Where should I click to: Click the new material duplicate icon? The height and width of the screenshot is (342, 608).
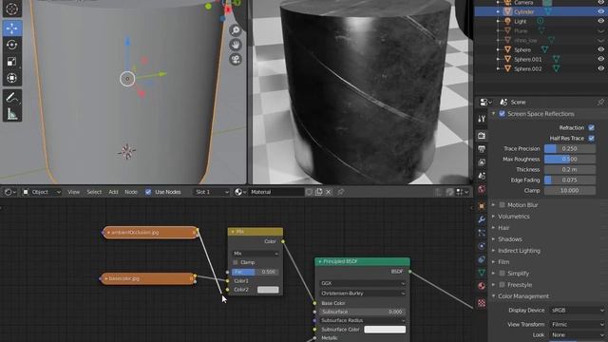point(319,192)
